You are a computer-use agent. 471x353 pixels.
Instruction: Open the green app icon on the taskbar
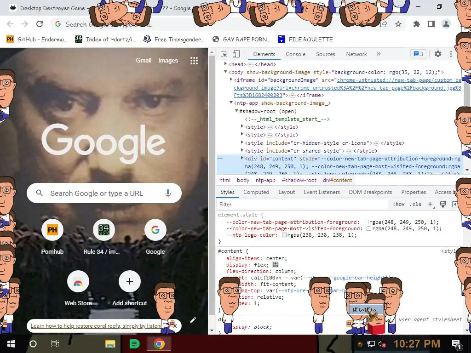click(135, 344)
